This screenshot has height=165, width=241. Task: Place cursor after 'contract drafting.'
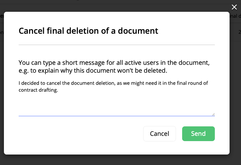coord(58,90)
